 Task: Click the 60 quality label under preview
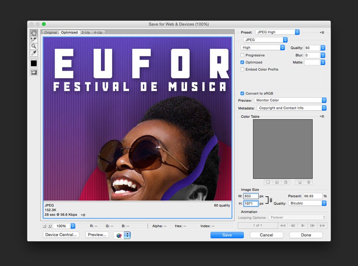point(222,205)
